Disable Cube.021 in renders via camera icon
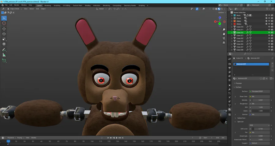The height and width of the screenshot is (146, 275). pyautogui.click(x=272, y=36)
